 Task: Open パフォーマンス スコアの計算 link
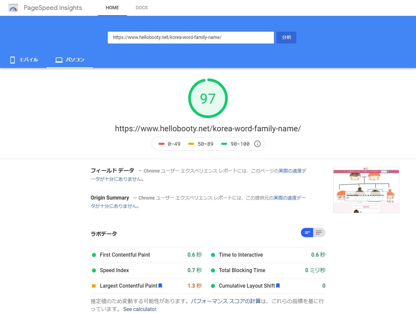point(225,301)
